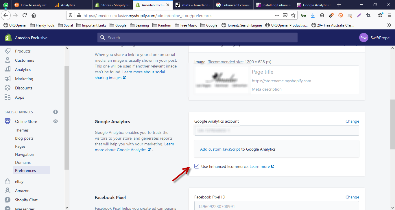Open the page actions ellipsis menu
395x210 pixels.
click(x=277, y=16)
